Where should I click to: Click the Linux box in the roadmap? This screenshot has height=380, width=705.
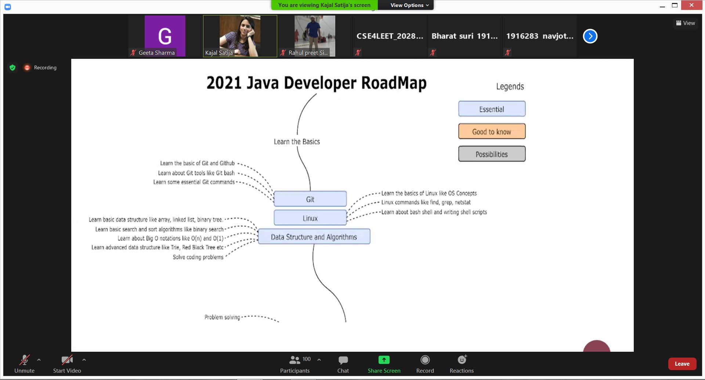click(310, 218)
